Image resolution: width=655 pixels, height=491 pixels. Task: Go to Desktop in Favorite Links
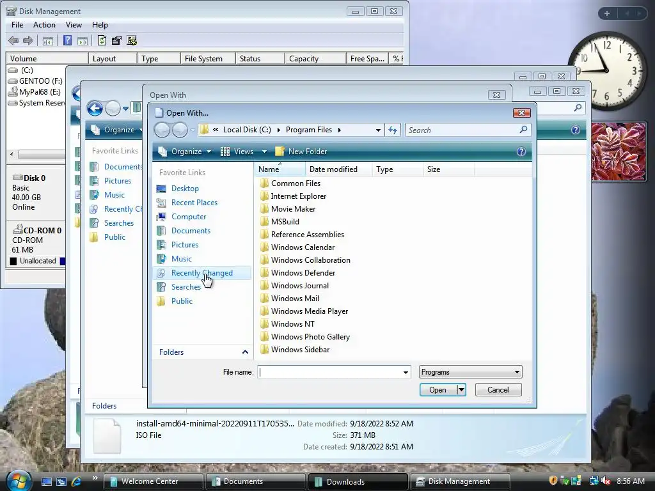pyautogui.click(x=185, y=189)
